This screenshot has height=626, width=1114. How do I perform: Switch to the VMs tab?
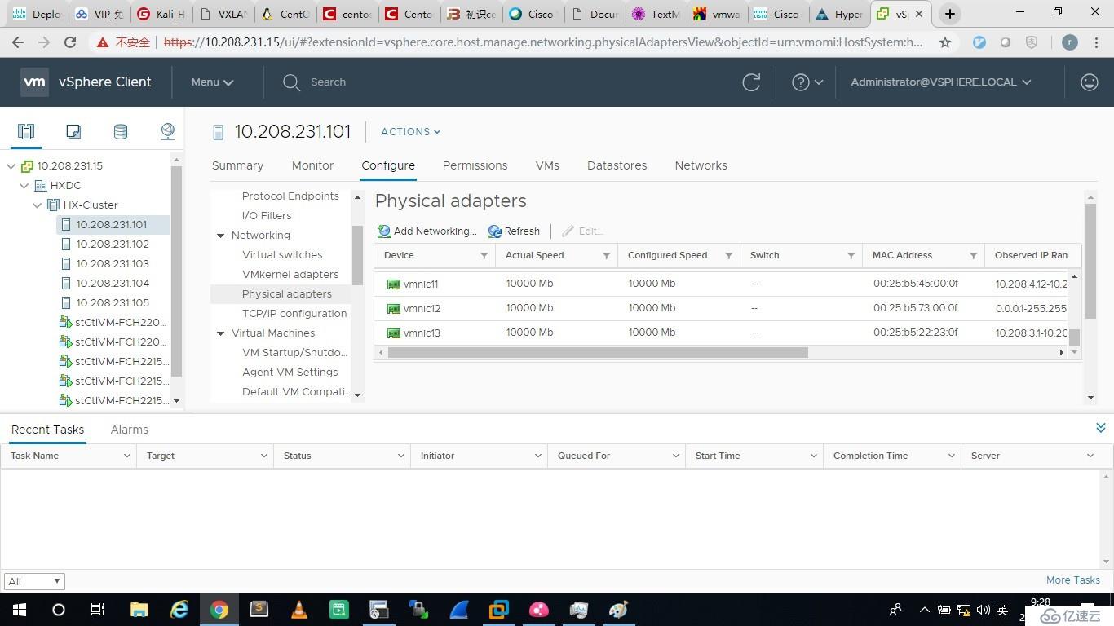tap(547, 165)
